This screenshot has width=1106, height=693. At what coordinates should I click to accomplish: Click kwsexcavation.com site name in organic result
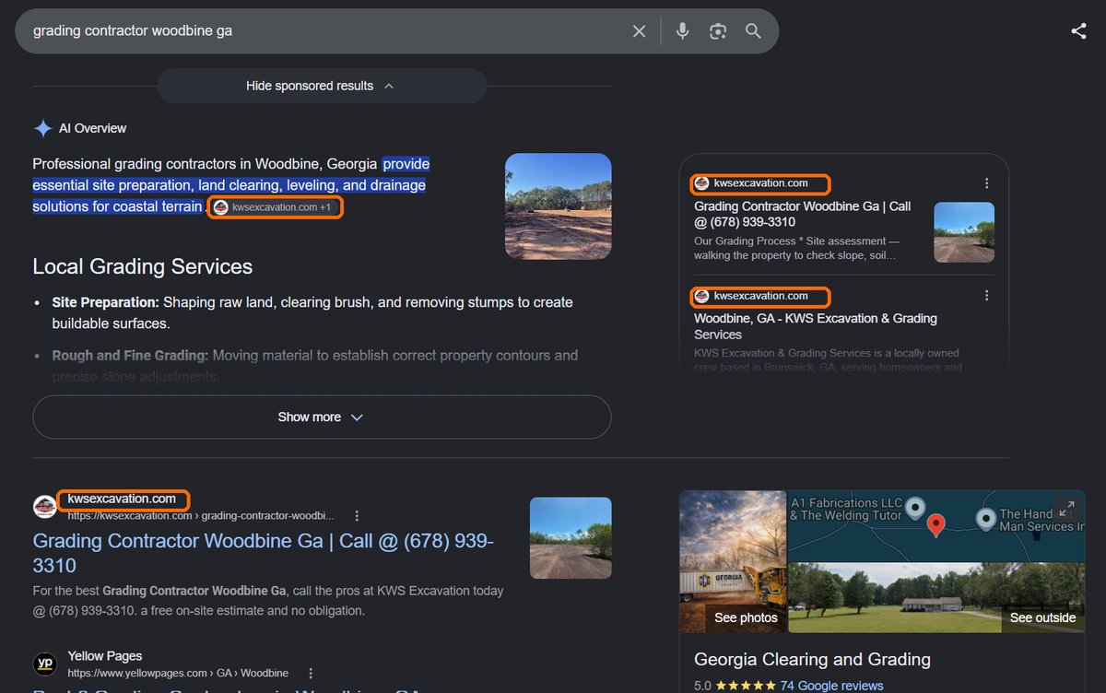coord(122,499)
